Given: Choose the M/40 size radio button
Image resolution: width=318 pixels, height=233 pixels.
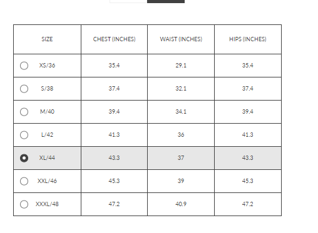Looking at the screenshot, I should (24, 112).
